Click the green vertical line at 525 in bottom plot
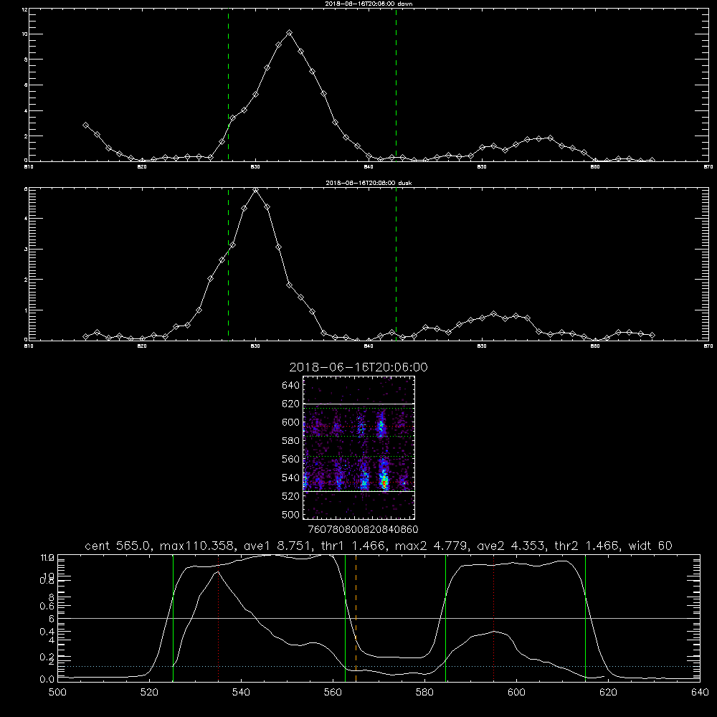 [x=173, y=618]
